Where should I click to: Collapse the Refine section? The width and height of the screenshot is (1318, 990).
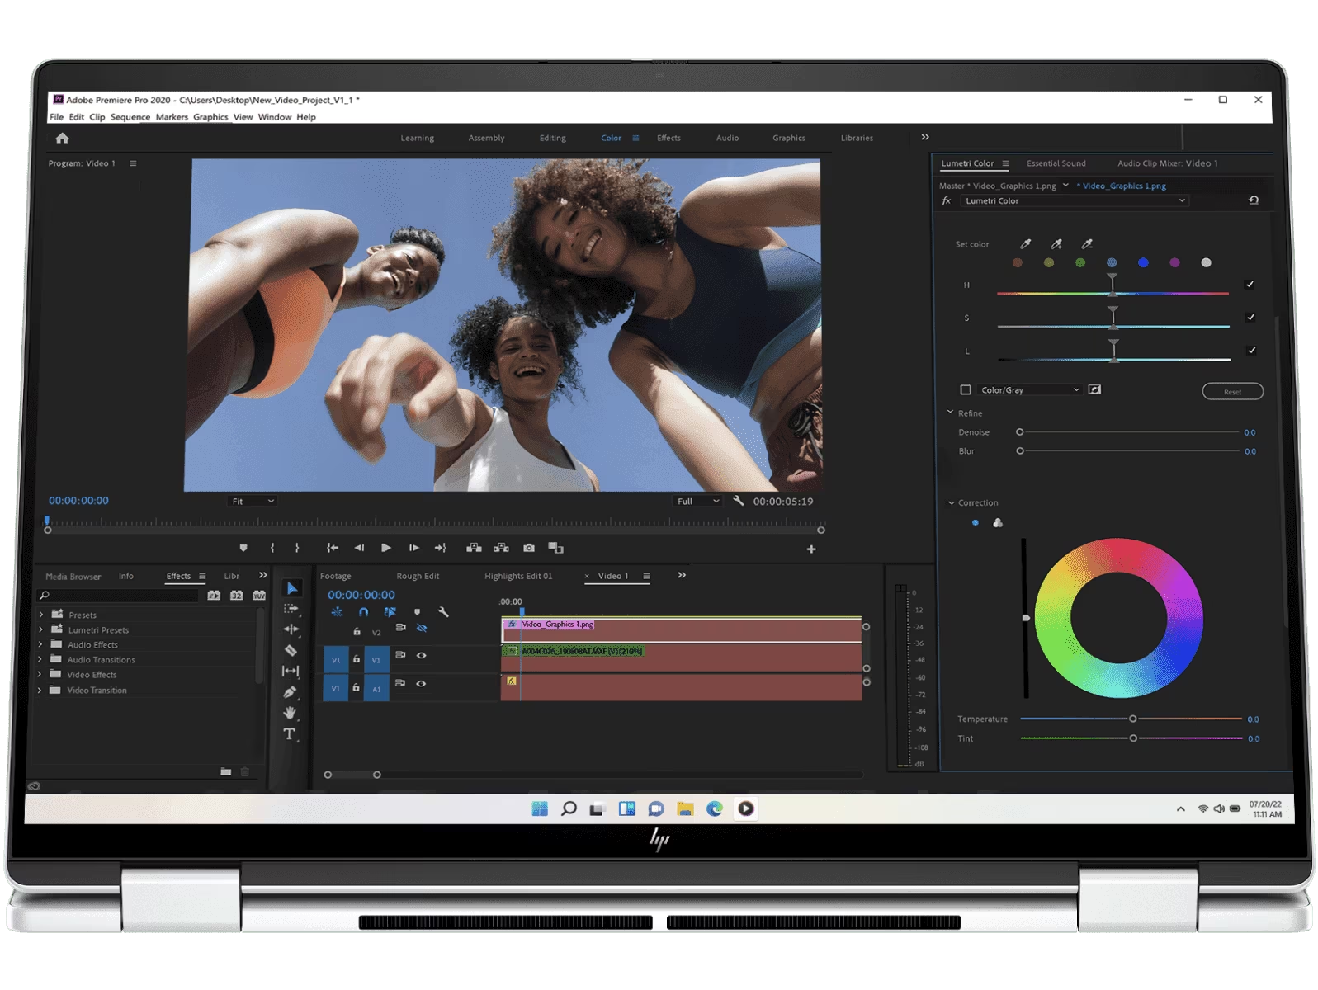[950, 412]
